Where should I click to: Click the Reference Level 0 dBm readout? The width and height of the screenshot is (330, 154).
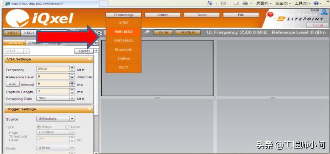point(299,32)
